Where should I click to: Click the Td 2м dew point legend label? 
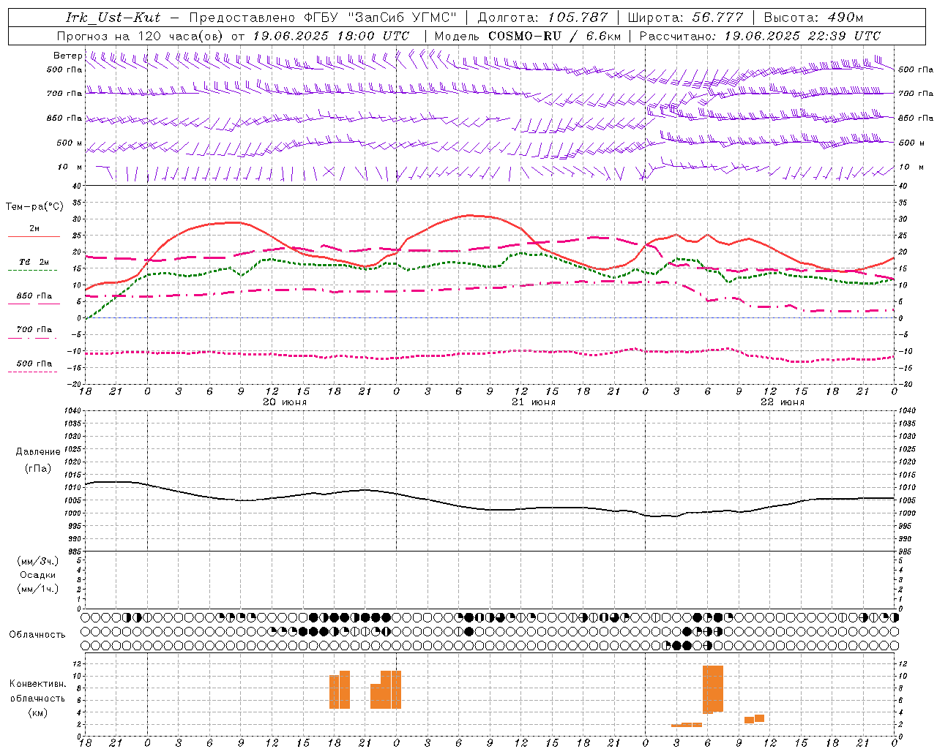pos(34,262)
